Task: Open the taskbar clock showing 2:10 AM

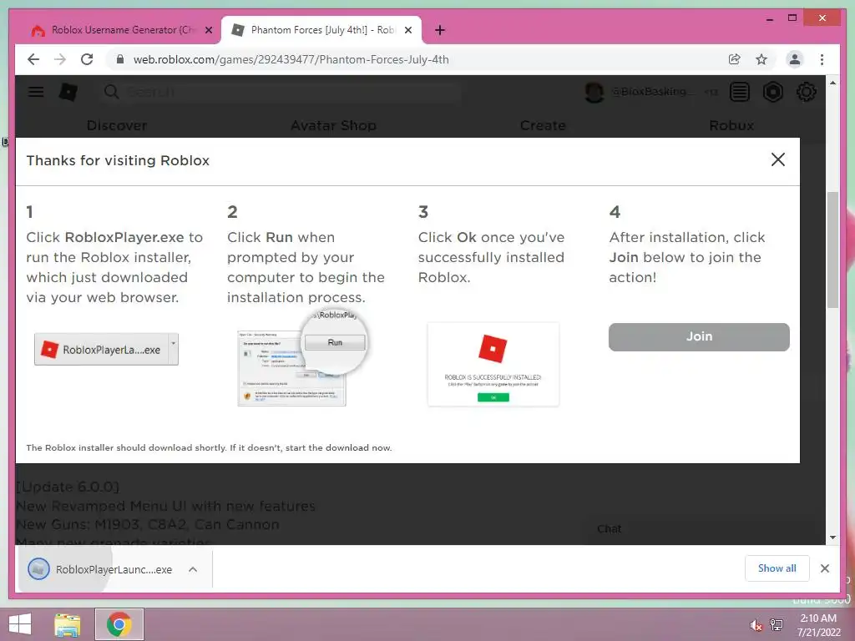Action: point(818,625)
